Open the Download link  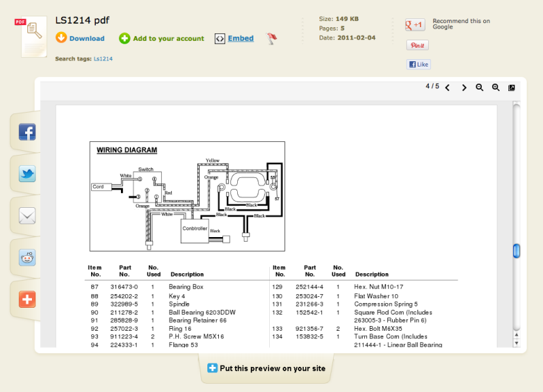coord(87,39)
